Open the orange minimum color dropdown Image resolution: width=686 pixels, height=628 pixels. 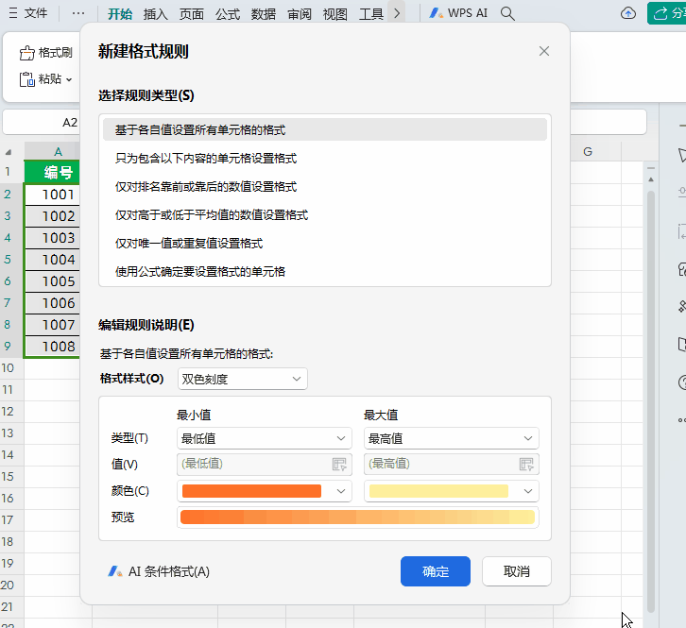pos(265,491)
